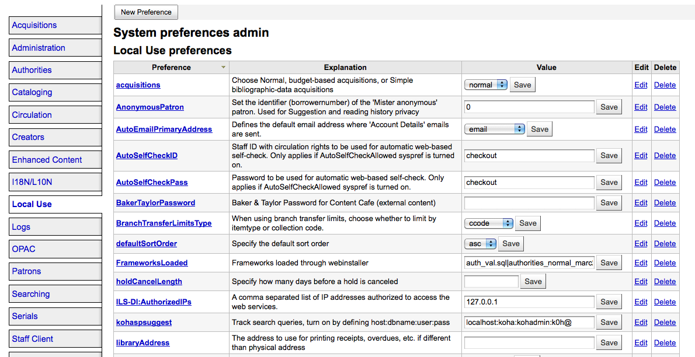Image resolution: width=695 pixels, height=357 pixels.
Task: Click the New Preference button
Action: (146, 12)
